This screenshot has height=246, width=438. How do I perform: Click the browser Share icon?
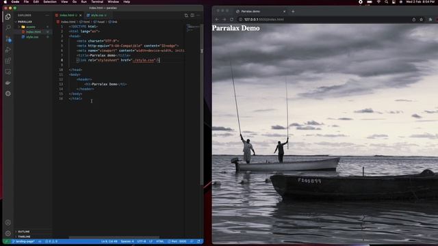pos(413,20)
